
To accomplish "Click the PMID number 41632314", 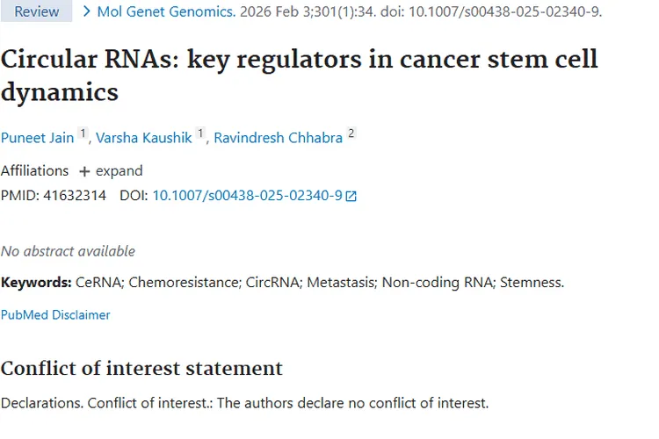I will click(75, 196).
